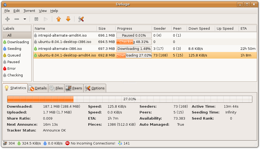The image size is (260, 149).
Task: Sort torrents by Size column
Action: pos(106,29)
